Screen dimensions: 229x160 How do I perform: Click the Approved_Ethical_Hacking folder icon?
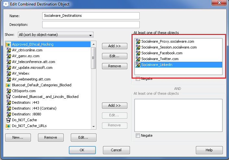point(8,44)
